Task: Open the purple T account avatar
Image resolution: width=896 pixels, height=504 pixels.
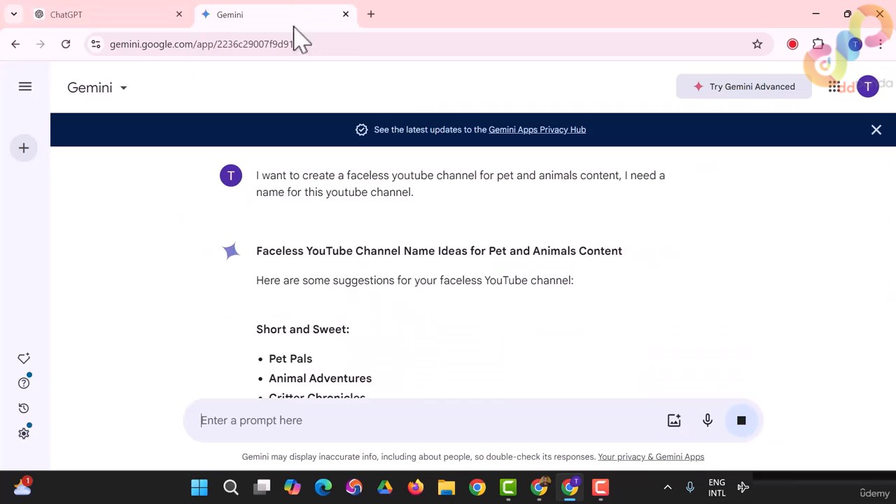Action: (868, 87)
